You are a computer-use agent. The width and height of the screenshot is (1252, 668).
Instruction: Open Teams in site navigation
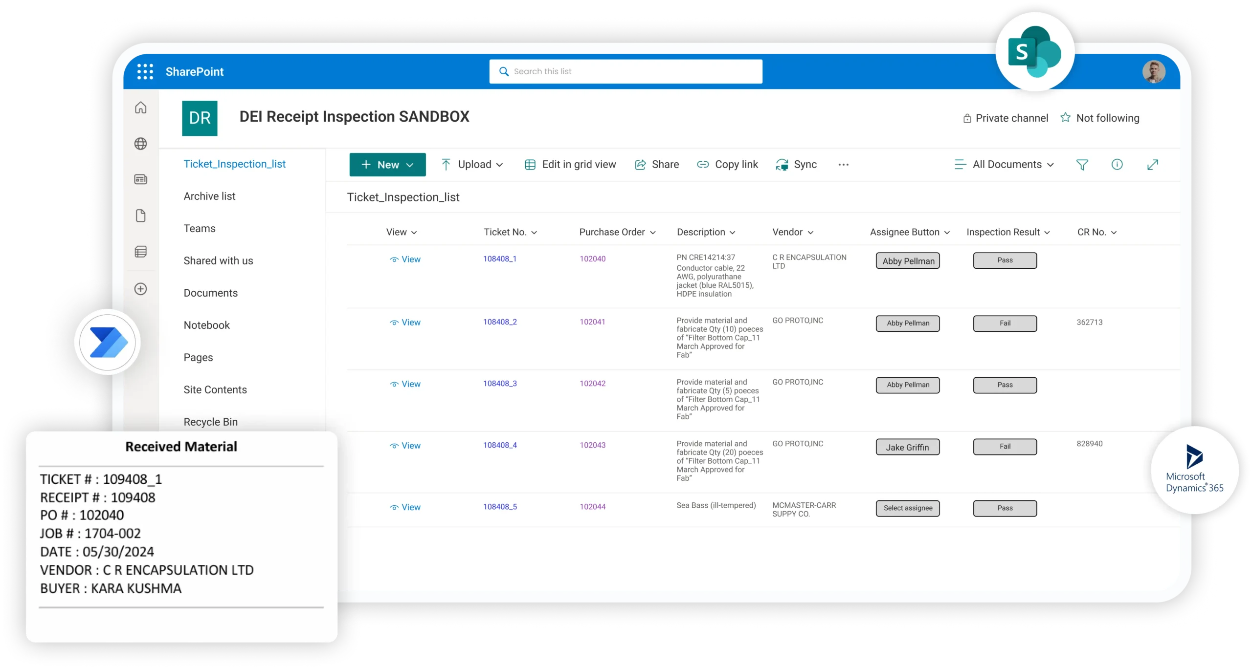point(199,229)
